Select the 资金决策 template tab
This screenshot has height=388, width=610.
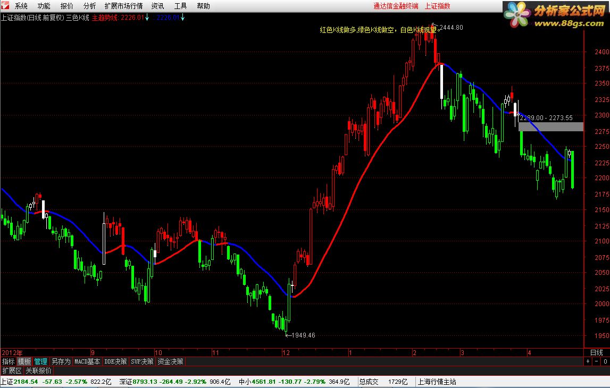pos(170,361)
